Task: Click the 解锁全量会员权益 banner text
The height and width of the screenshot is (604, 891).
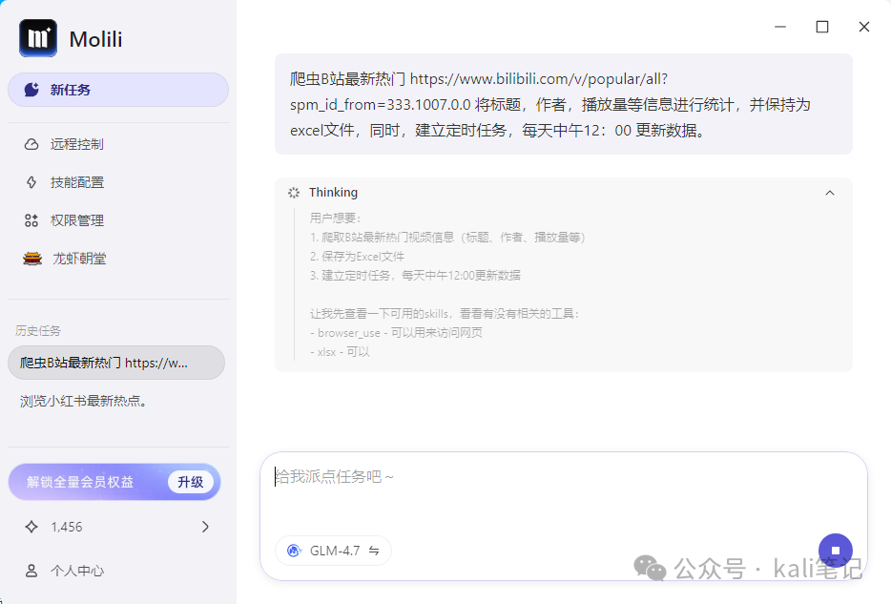Action: point(80,482)
